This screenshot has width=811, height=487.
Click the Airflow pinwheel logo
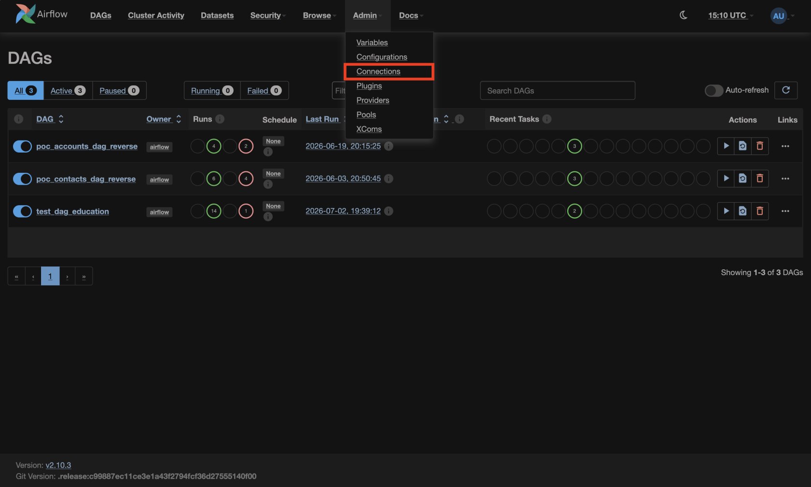(x=25, y=14)
